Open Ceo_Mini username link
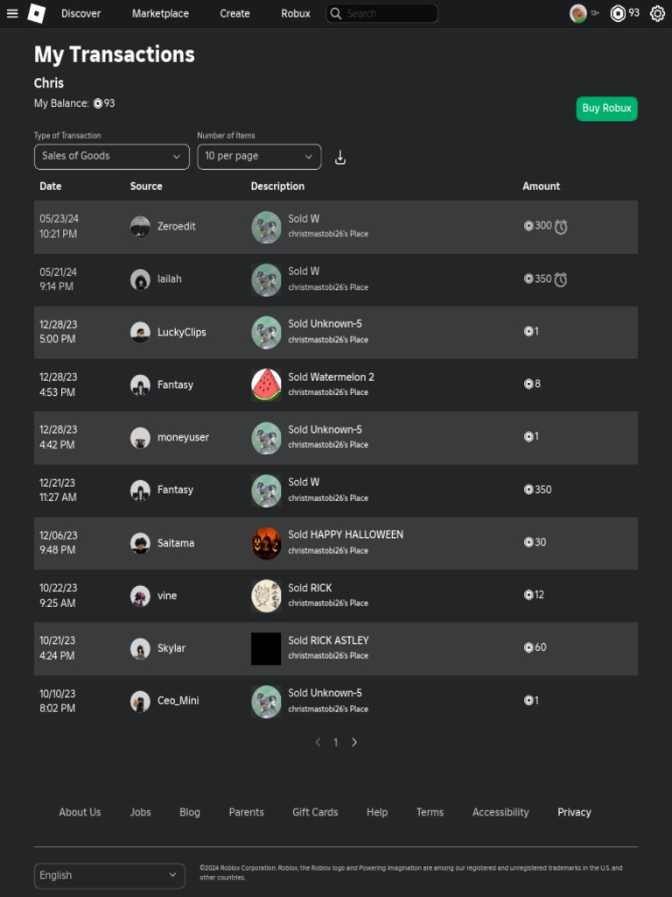The height and width of the screenshot is (897, 672). [178, 701]
